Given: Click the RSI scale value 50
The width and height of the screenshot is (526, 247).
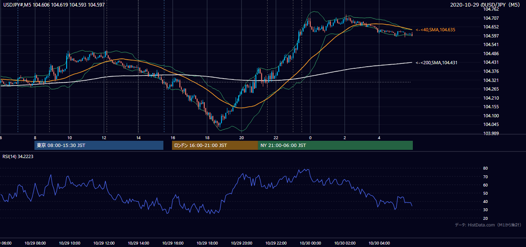Looking at the screenshot, I should pos(485,193).
